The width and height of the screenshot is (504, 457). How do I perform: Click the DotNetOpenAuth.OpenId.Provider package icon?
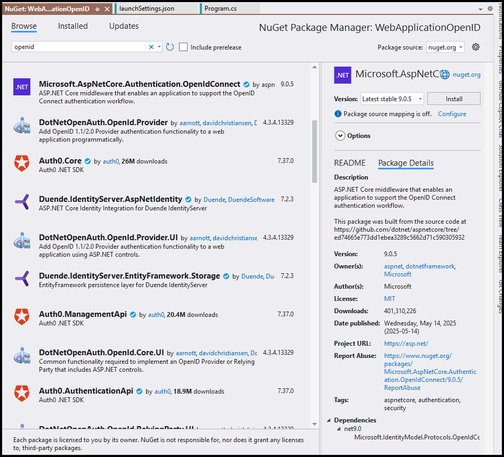(x=22, y=125)
